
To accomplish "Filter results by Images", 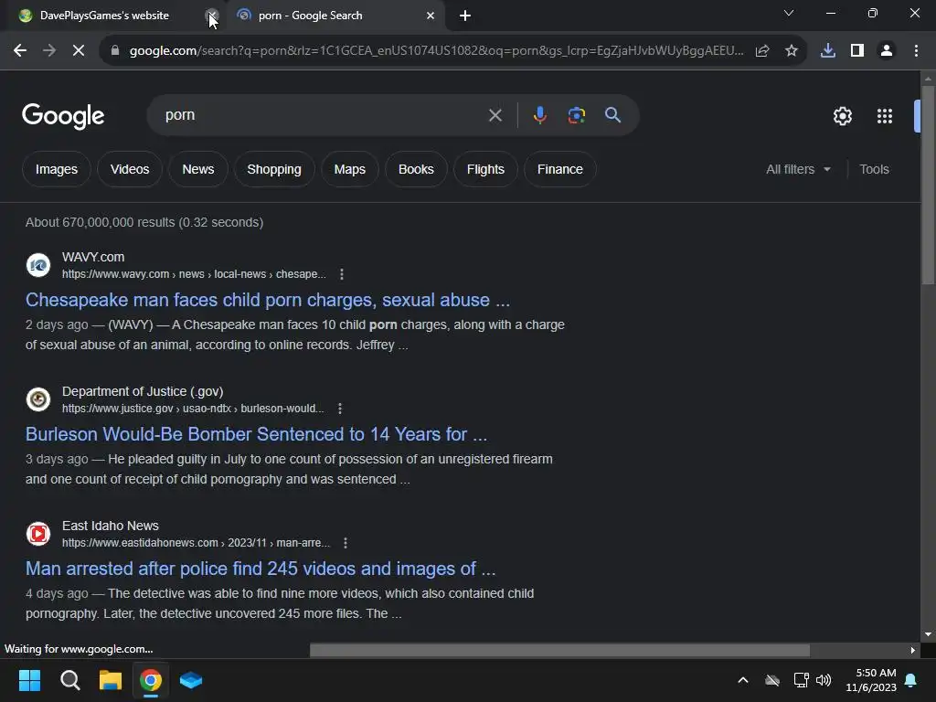I will pyautogui.click(x=57, y=169).
